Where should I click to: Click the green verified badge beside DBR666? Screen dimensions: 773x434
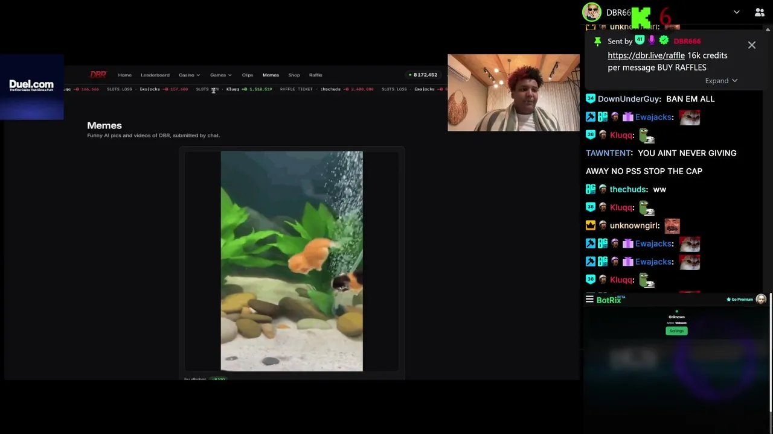(x=664, y=40)
